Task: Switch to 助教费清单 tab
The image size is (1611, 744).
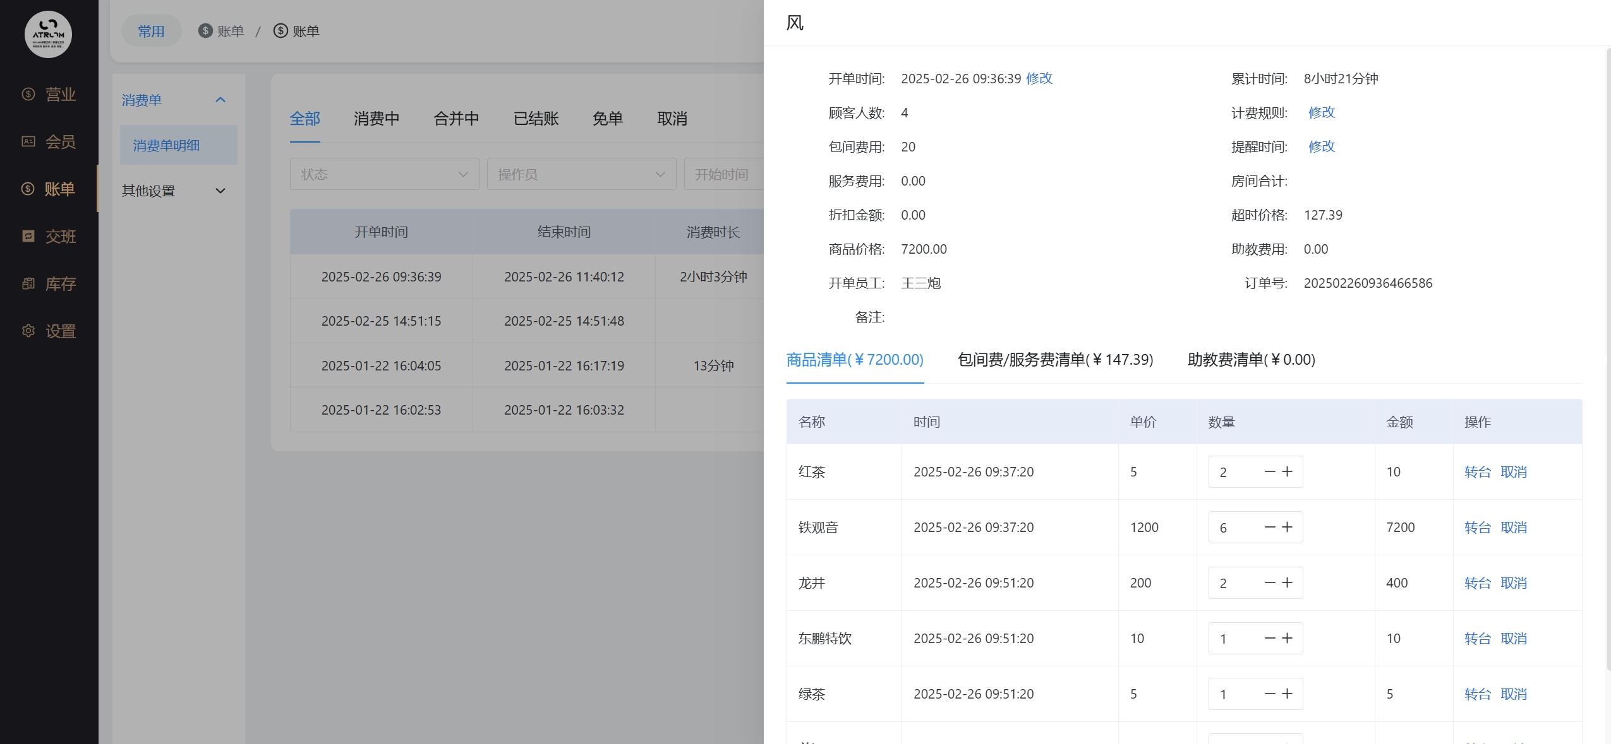Action: pyautogui.click(x=1251, y=360)
